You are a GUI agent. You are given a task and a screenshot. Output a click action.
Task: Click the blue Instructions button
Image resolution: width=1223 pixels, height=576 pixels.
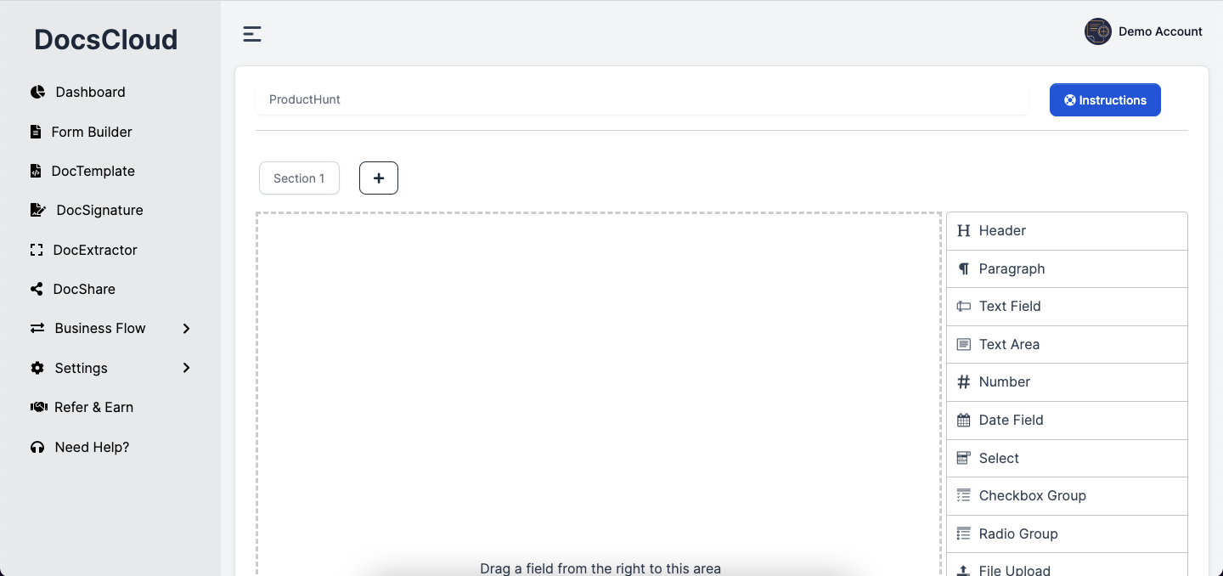point(1105,100)
